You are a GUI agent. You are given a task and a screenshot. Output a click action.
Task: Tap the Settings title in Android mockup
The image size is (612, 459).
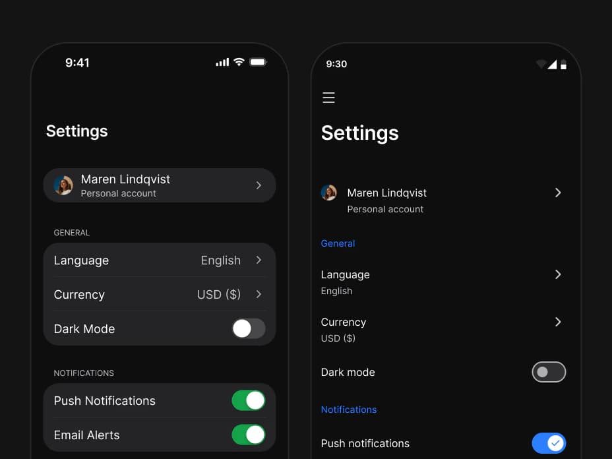360,133
